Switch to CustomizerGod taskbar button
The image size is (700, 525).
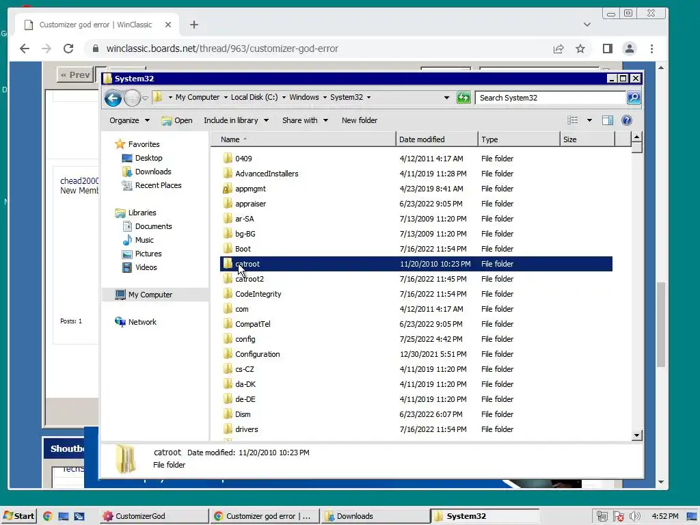pos(153,516)
